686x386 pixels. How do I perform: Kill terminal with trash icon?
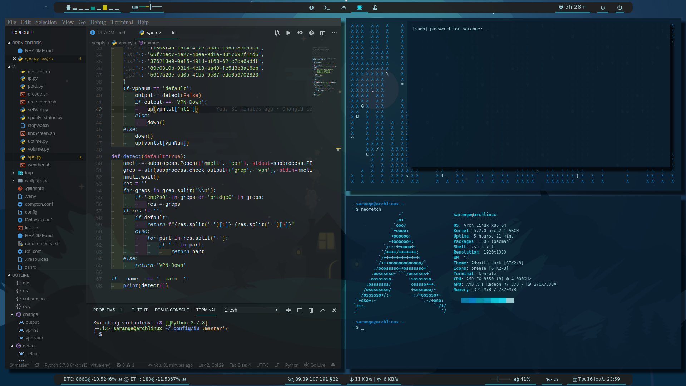tap(311, 310)
